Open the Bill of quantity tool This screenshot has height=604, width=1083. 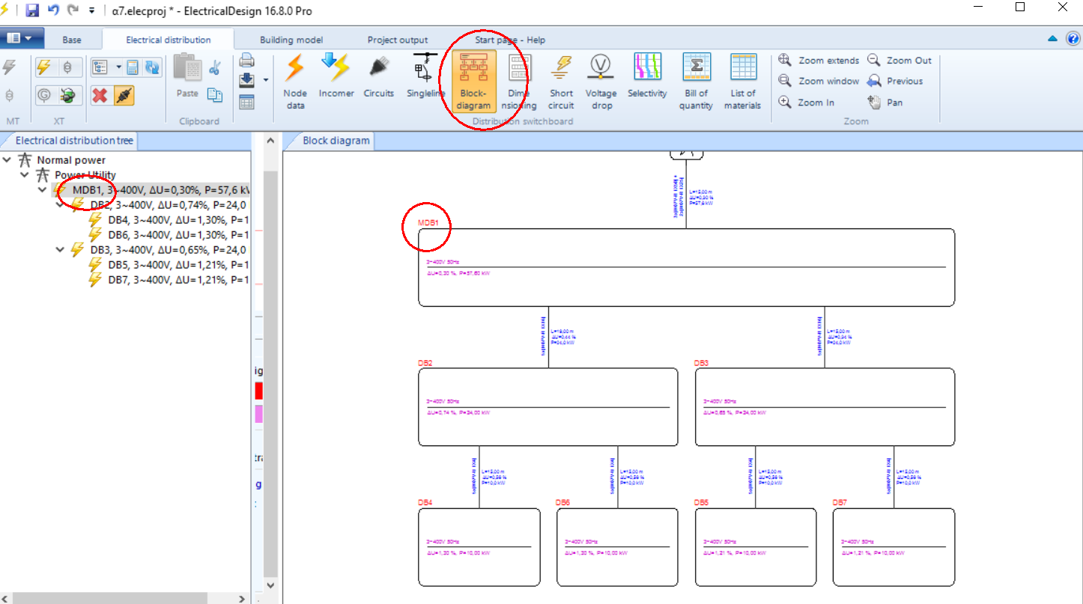[x=695, y=81]
